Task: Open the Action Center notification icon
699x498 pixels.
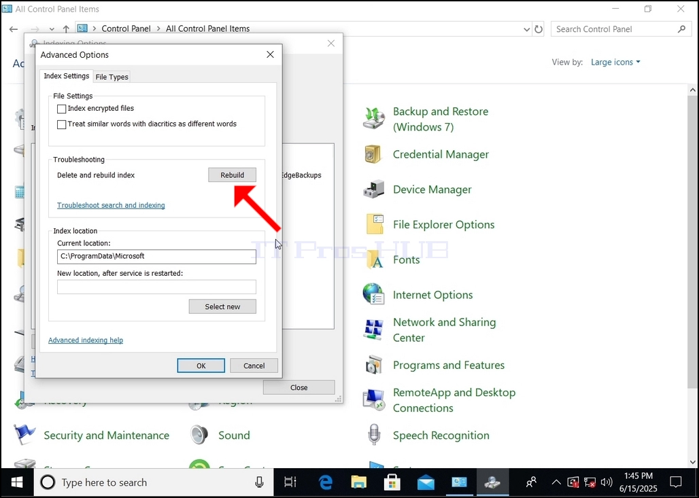Action: click(x=676, y=482)
